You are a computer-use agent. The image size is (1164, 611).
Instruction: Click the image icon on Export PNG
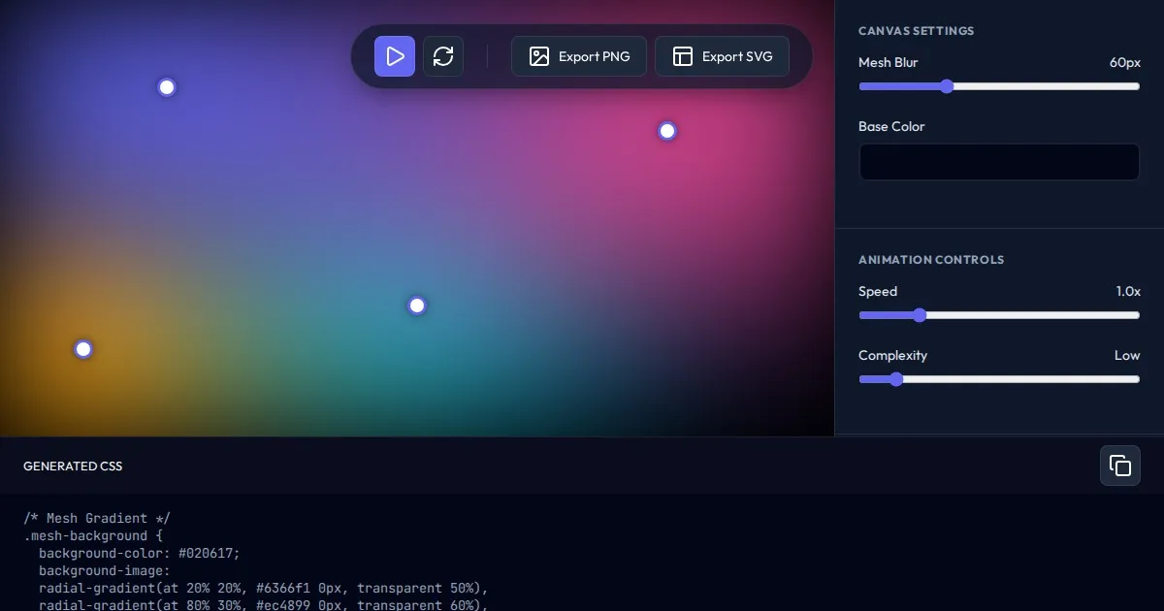click(x=539, y=56)
